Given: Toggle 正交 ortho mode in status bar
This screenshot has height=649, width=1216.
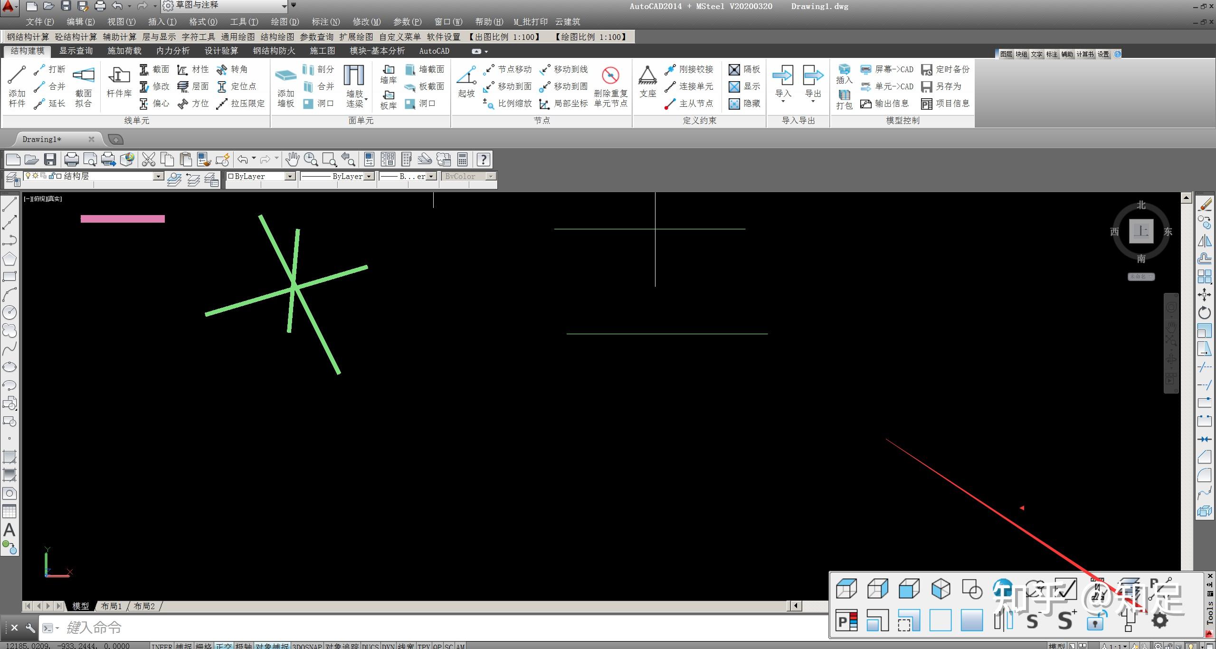Looking at the screenshot, I should tap(224, 646).
